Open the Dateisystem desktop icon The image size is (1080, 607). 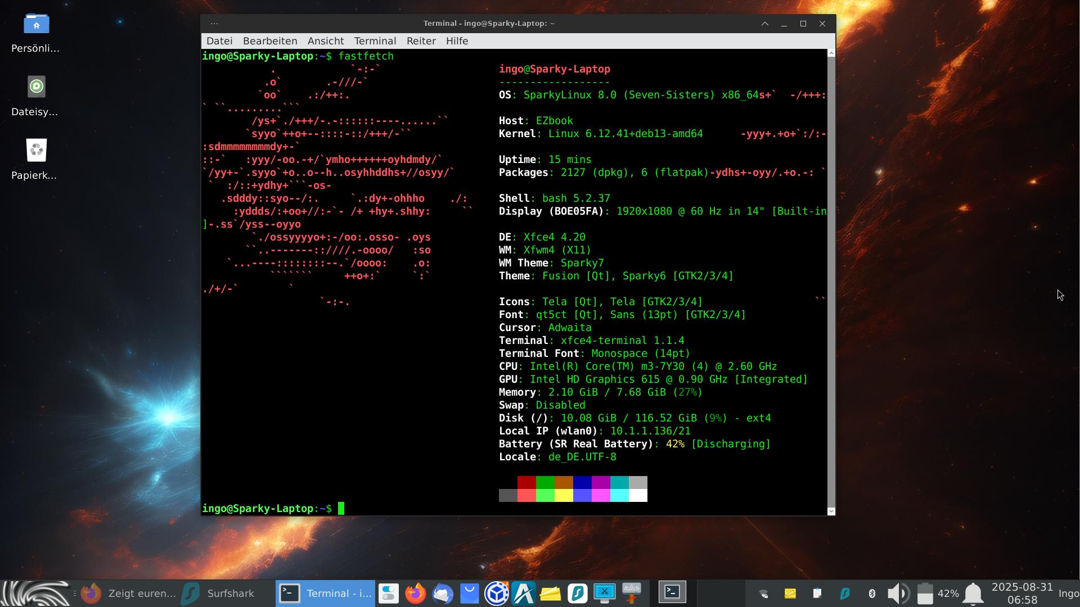click(x=36, y=87)
